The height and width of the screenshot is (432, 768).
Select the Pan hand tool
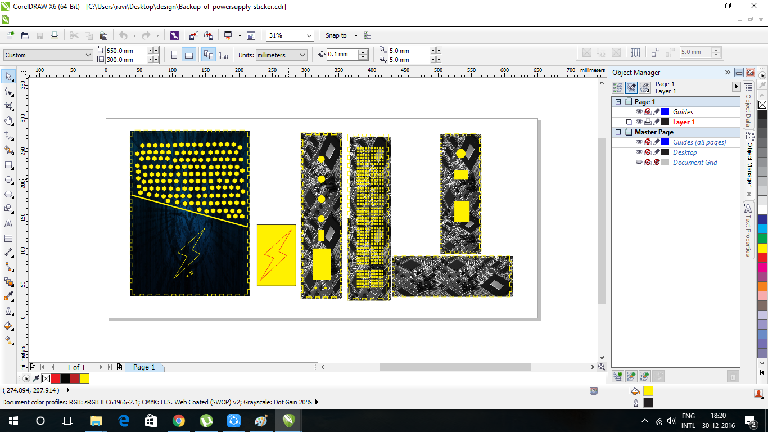tap(8, 120)
